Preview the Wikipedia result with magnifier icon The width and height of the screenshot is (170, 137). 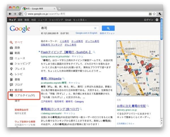point(63,78)
